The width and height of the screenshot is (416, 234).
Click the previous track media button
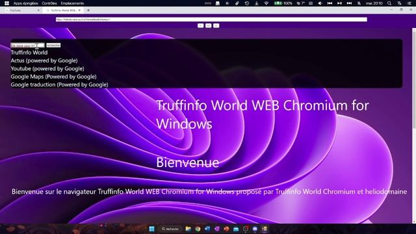[x=330, y=3]
